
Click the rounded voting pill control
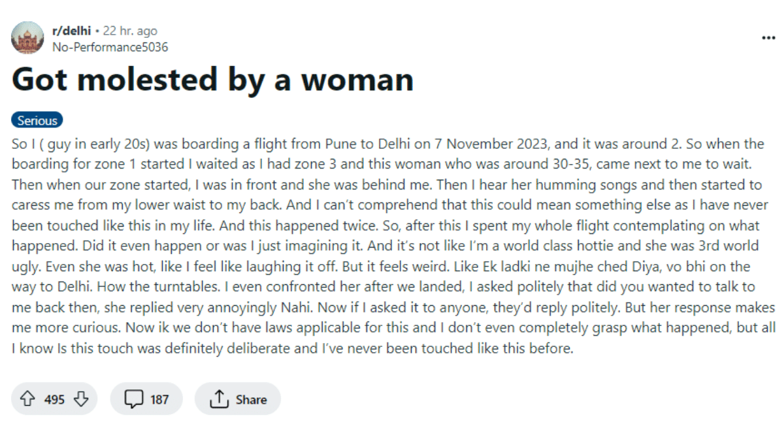click(x=54, y=399)
